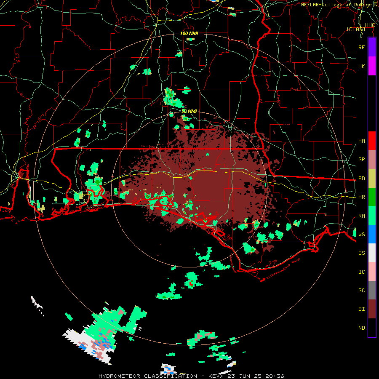Click the "DS" legend label
This screenshot has height=379, width=379.
pos(361,253)
